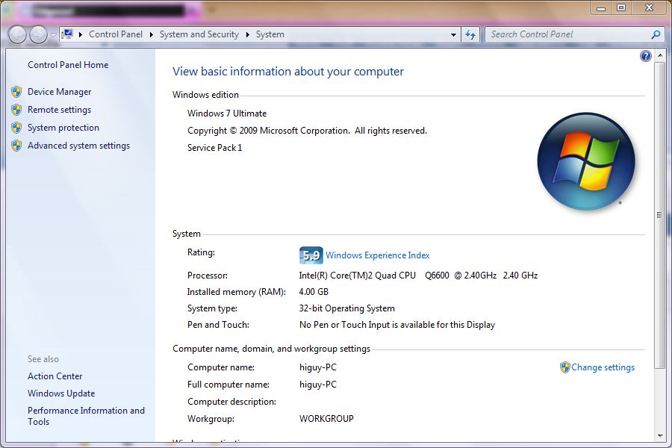
Task: Expand the arrow after System and Security breadcrumb
Action: (x=247, y=34)
